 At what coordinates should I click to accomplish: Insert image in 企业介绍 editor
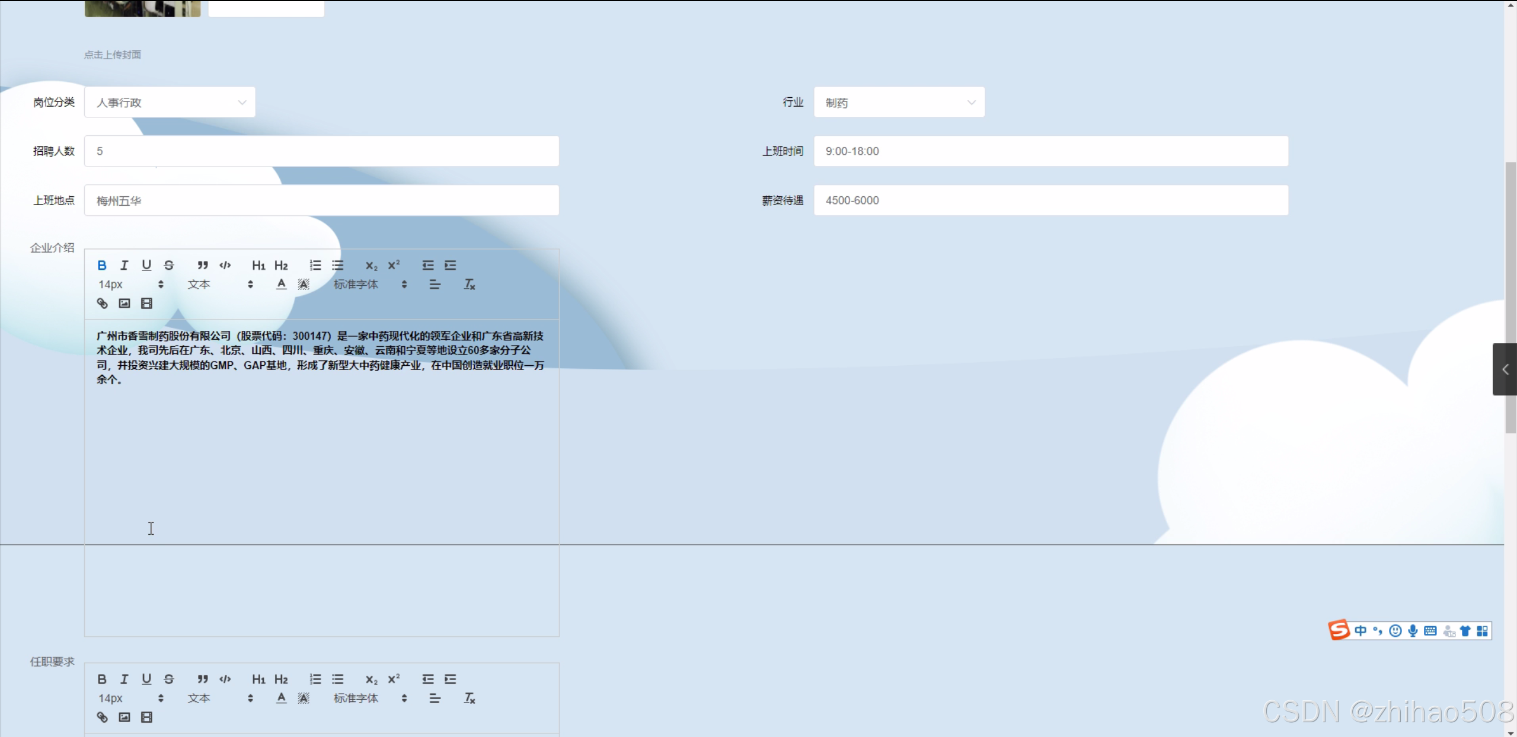124,304
